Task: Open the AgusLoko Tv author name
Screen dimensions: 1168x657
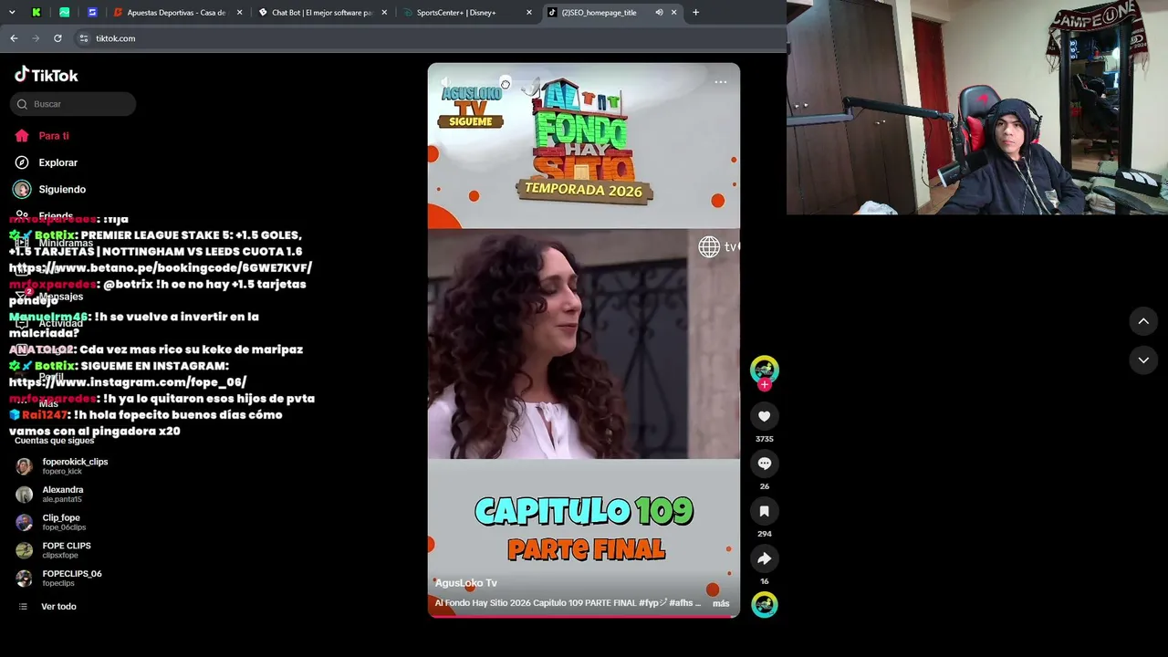Action: [x=466, y=583]
